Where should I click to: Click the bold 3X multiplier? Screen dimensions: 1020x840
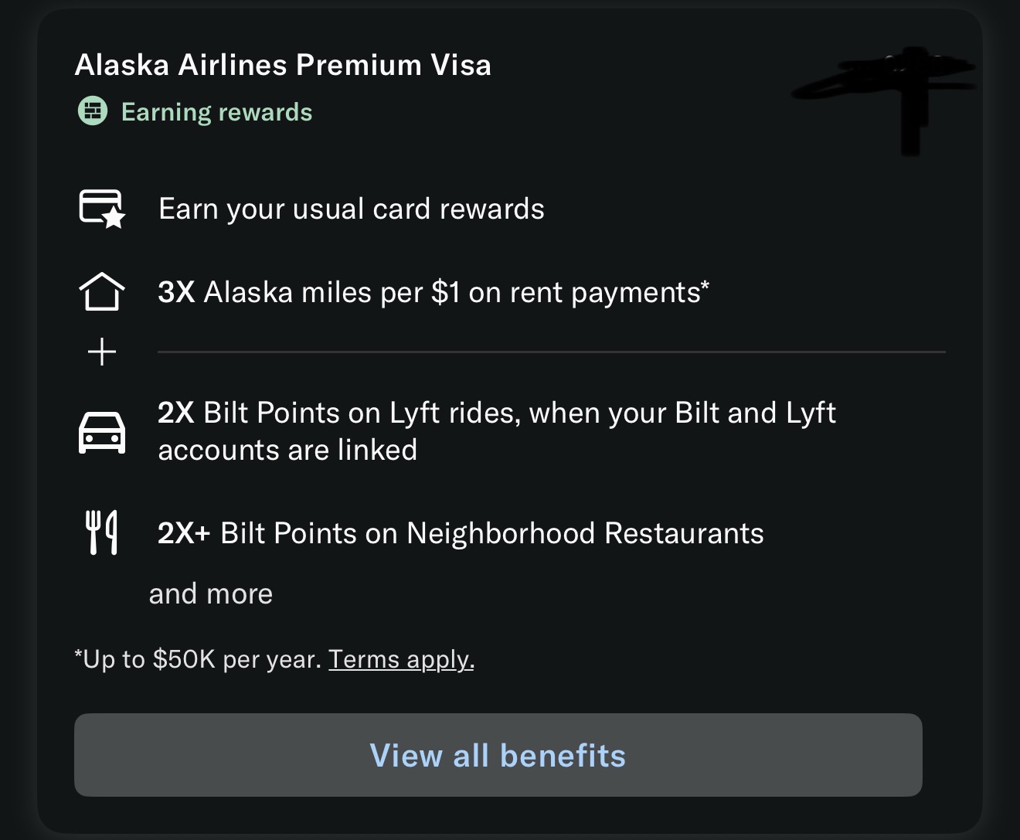pyautogui.click(x=176, y=292)
